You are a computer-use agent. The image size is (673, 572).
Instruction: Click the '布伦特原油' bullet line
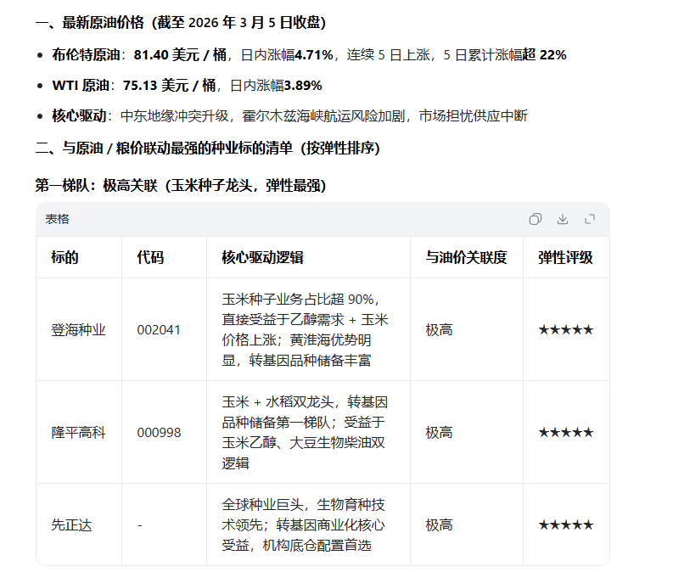(x=309, y=55)
